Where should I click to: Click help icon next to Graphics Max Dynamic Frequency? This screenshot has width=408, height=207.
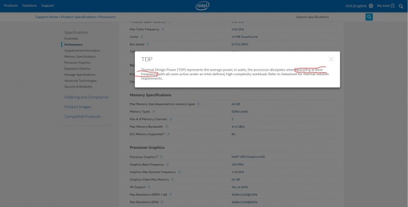179,172
